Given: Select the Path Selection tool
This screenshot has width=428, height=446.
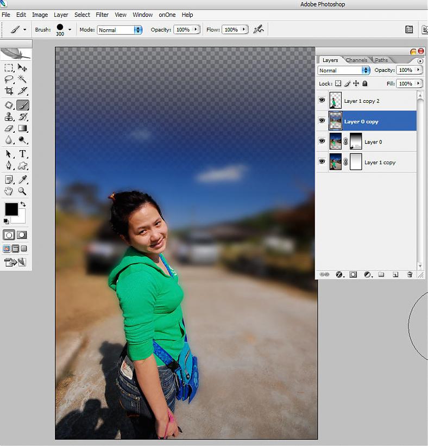Looking at the screenshot, I should coord(9,154).
